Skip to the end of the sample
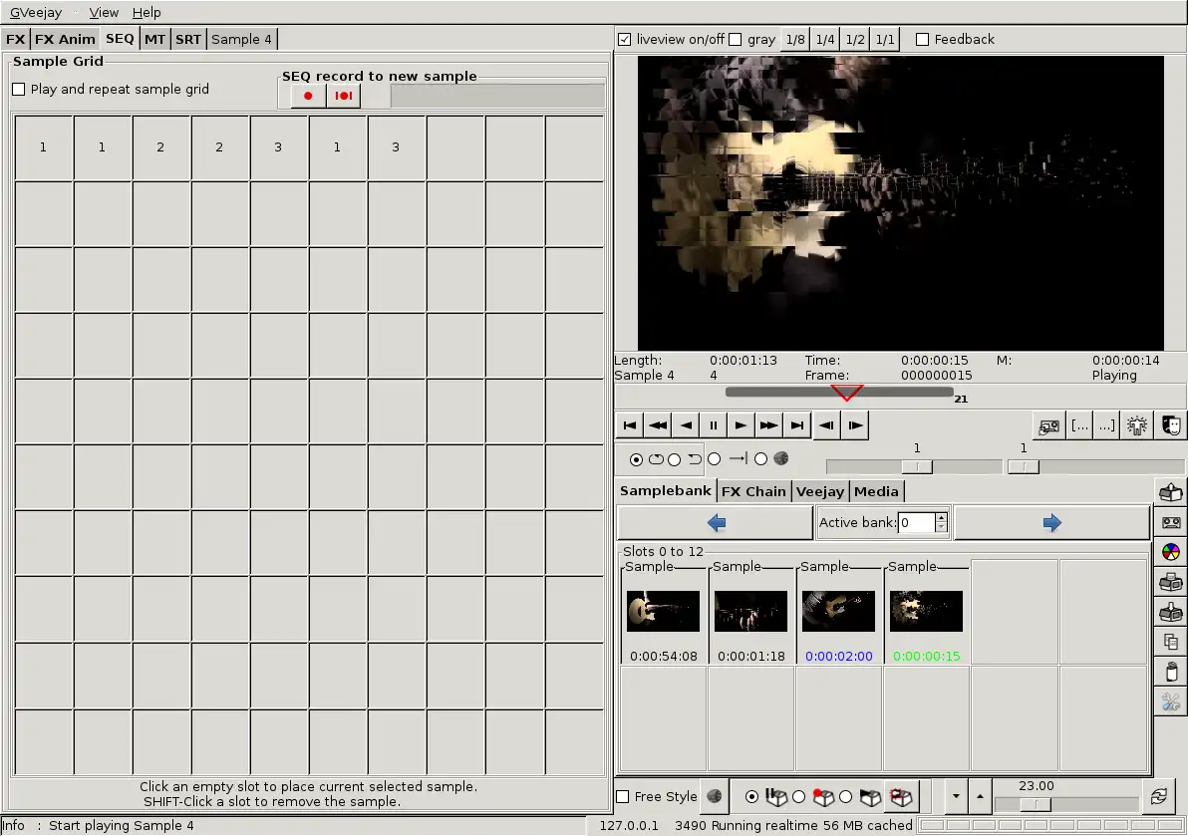This screenshot has height=836, width=1188. (797, 425)
